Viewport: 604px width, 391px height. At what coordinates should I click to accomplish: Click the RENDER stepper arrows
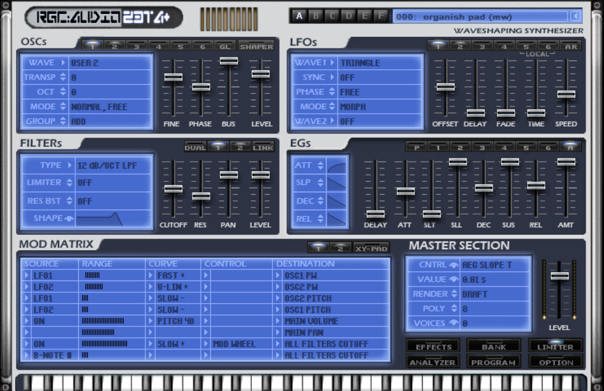(x=454, y=294)
